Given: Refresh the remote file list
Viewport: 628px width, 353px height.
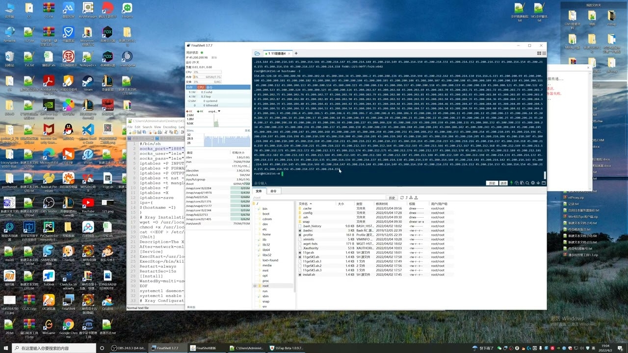Looking at the screenshot, I should click(402, 198).
